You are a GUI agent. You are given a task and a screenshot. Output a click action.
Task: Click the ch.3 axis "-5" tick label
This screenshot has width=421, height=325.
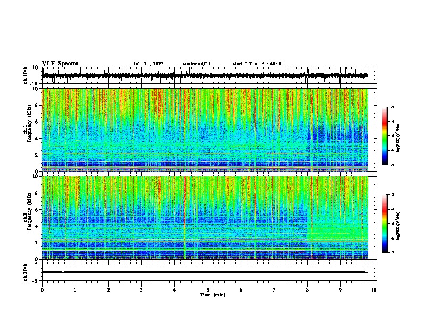point(36,281)
